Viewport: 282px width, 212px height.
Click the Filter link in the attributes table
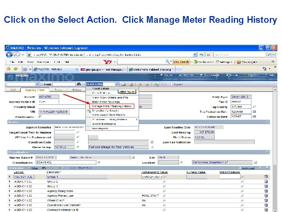point(34,168)
